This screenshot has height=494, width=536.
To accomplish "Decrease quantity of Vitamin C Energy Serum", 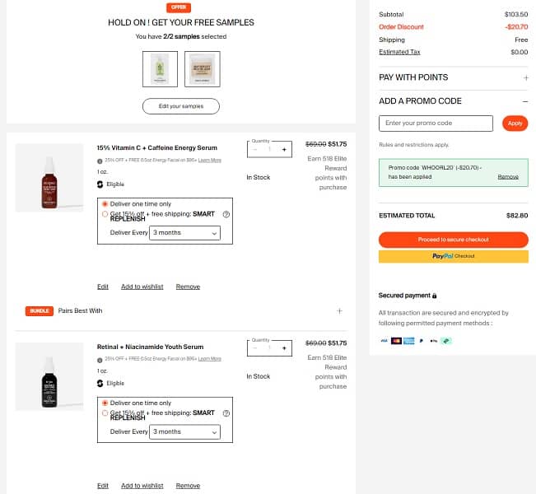I will point(255,150).
